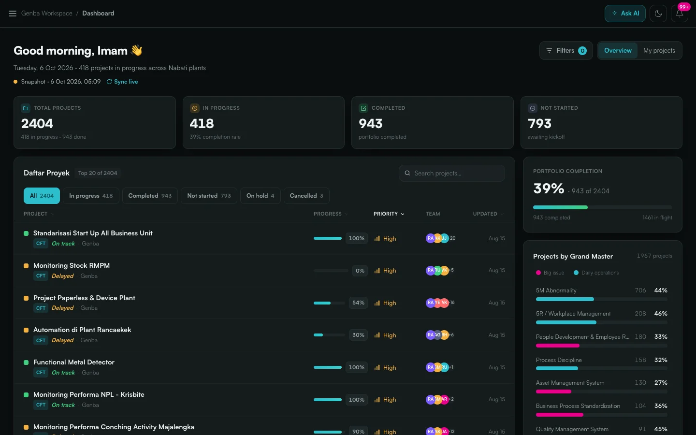The height and width of the screenshot is (435, 696).
Task: Click the Completed checkmark icon
Action: pos(363,108)
